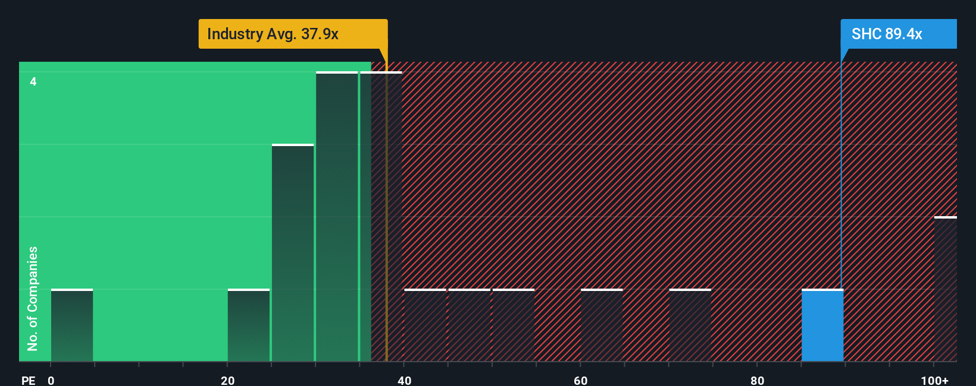Select the bar at PE 45 to 50
This screenshot has height=386, width=976.
[x=469, y=325]
